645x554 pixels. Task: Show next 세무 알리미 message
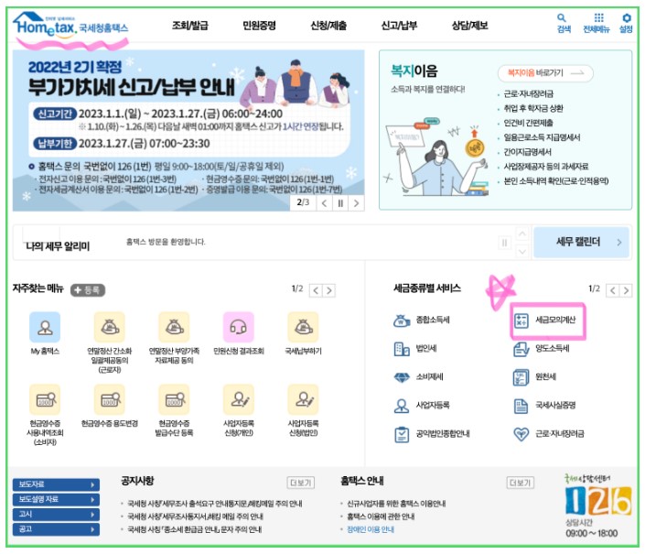(522, 251)
